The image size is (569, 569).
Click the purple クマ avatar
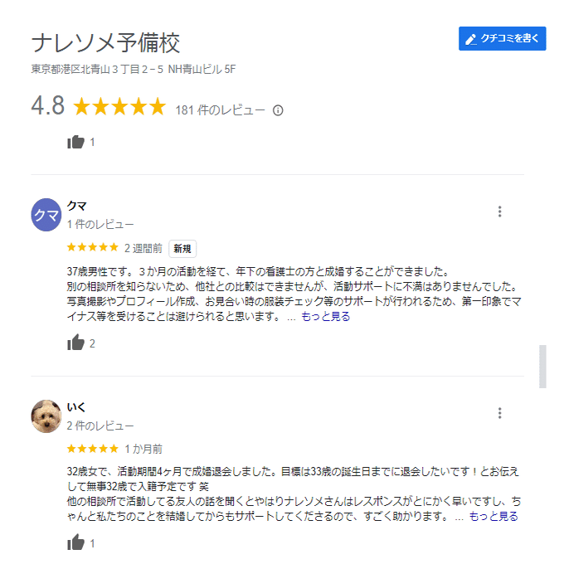(x=46, y=215)
